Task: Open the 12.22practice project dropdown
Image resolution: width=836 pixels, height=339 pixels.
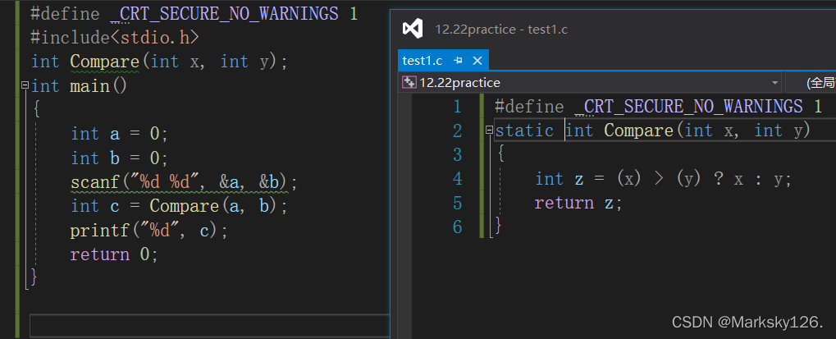Action: pyautogui.click(x=774, y=83)
